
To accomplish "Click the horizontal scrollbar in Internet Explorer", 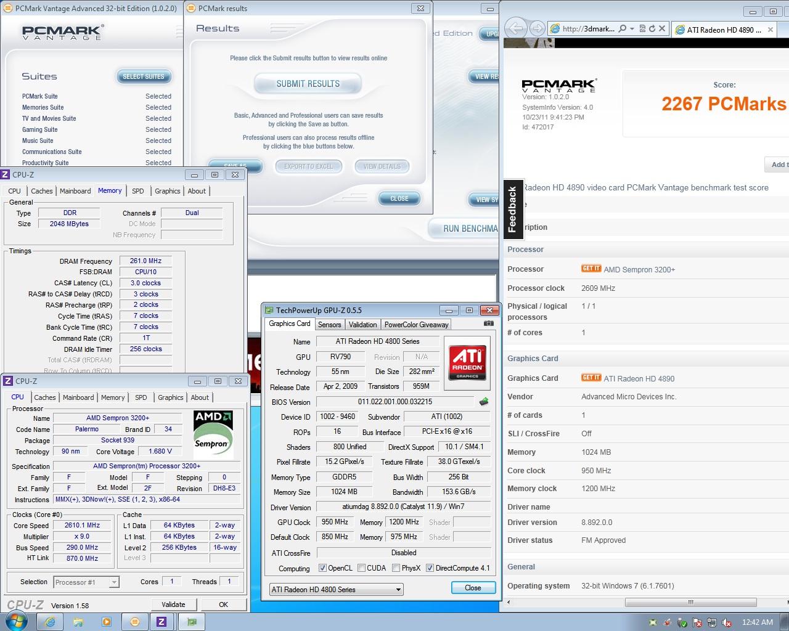I will [690, 603].
